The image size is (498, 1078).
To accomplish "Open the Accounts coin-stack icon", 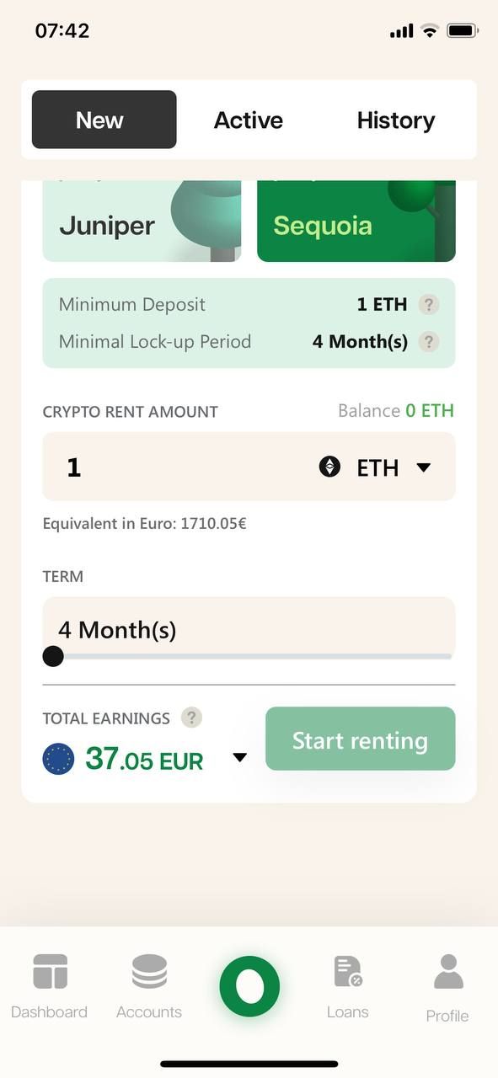I will coord(149,972).
